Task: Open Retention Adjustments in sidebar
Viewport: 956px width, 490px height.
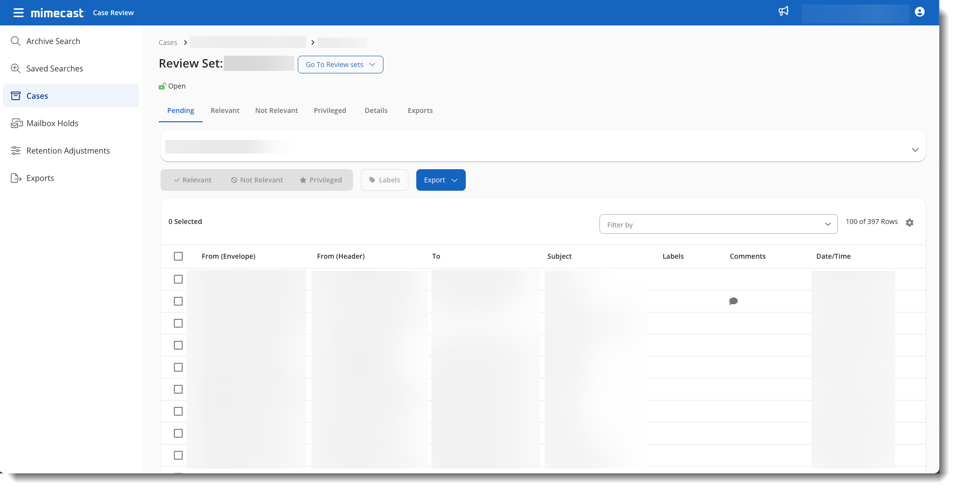Action: click(x=68, y=151)
